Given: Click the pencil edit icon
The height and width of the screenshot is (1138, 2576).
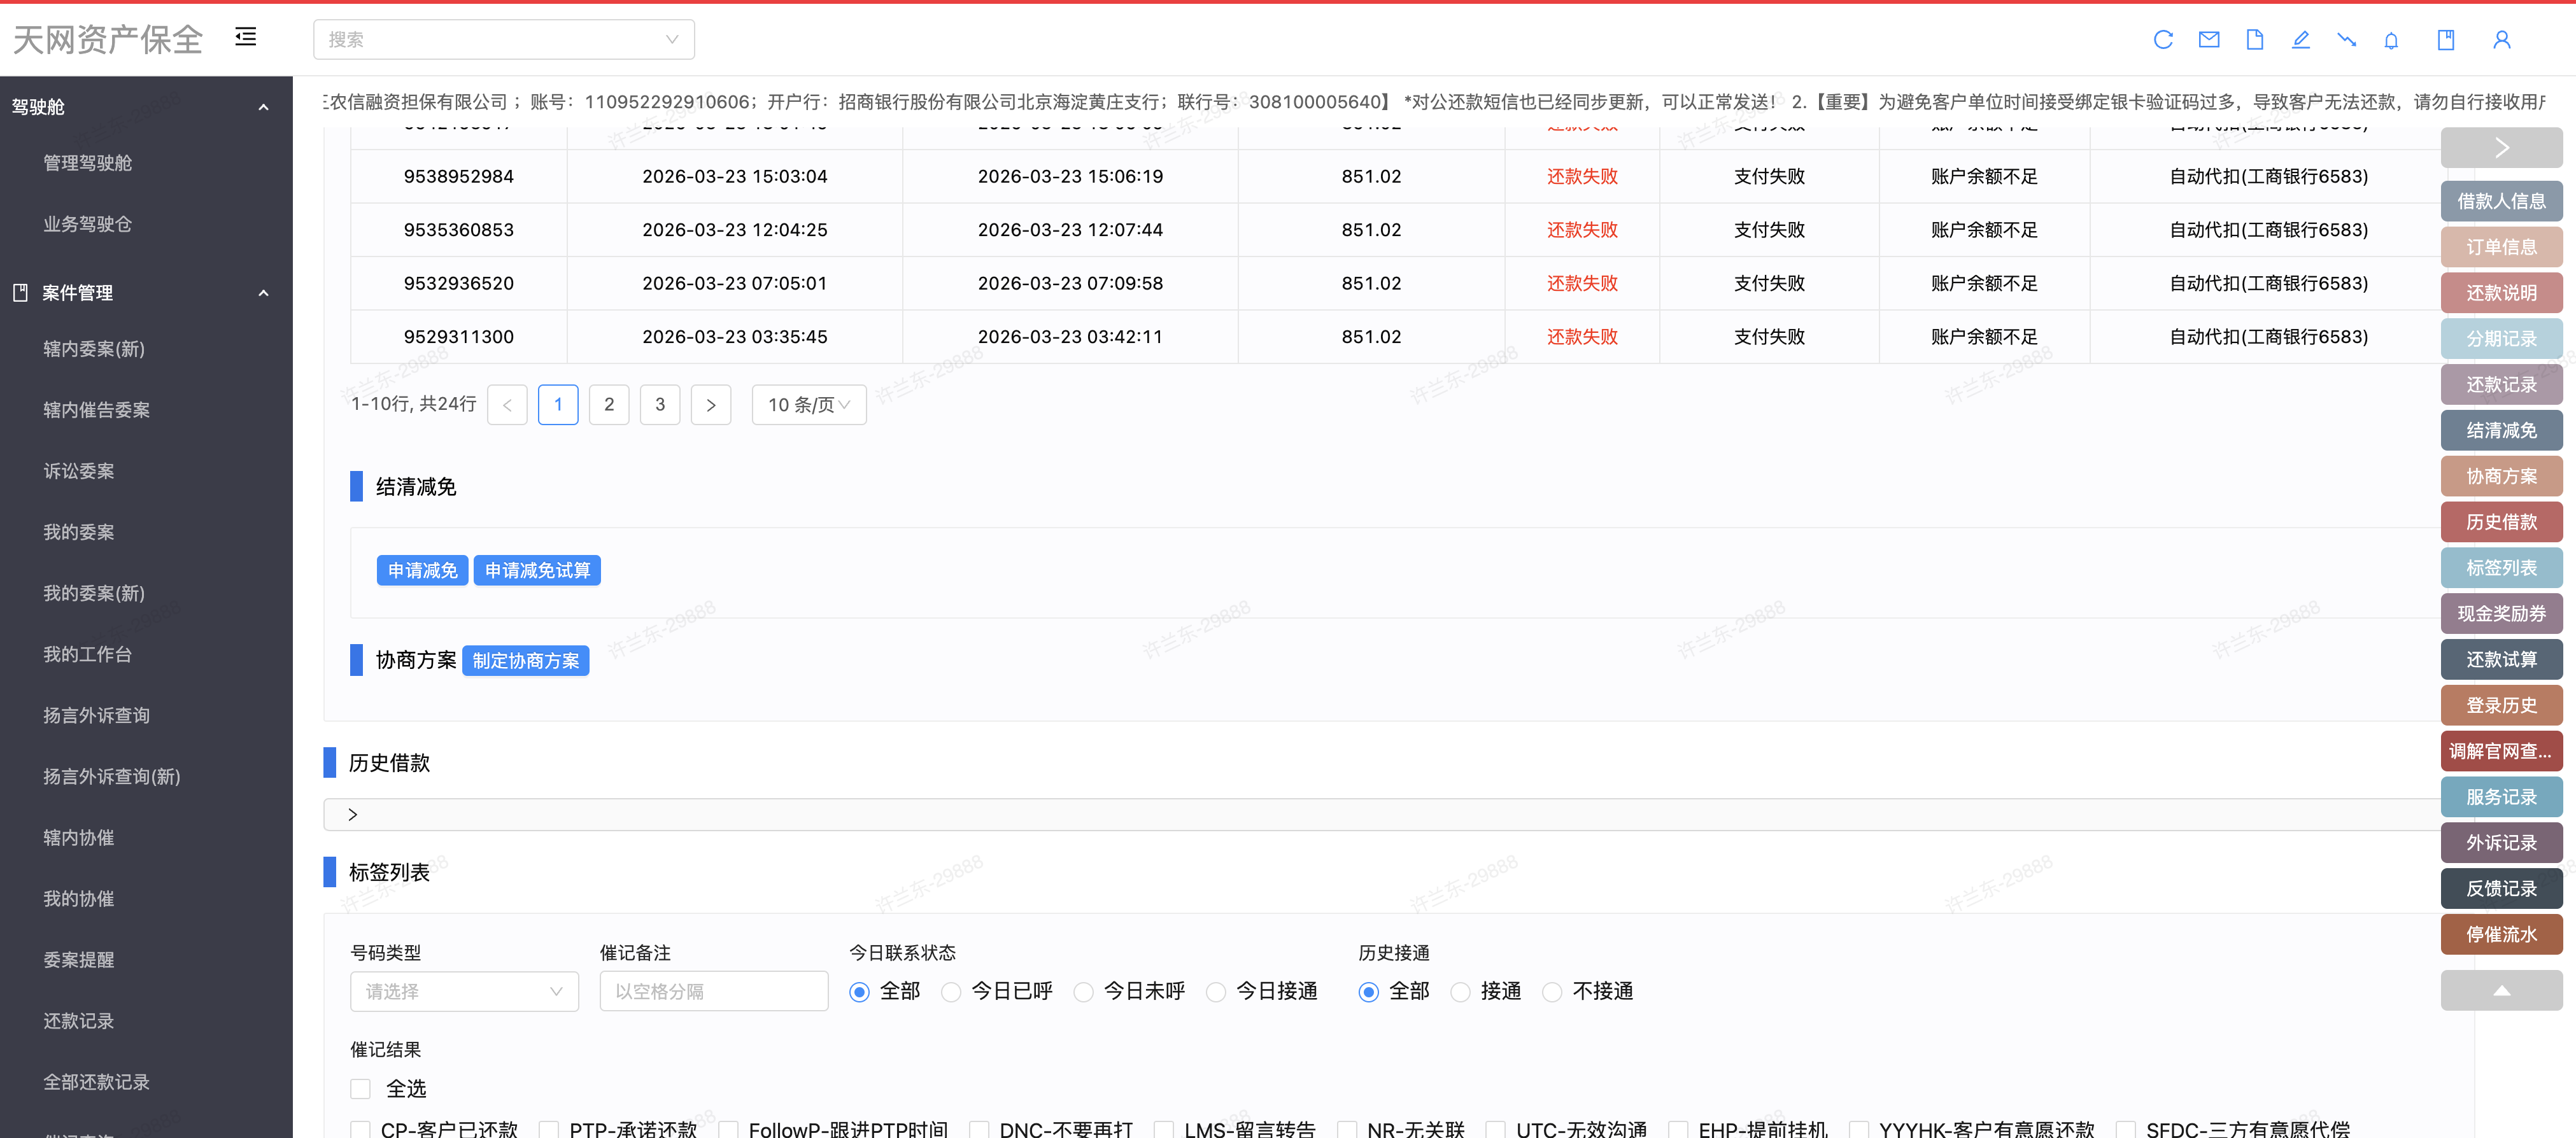Looking at the screenshot, I should click(x=2301, y=40).
